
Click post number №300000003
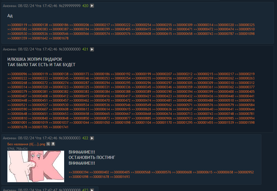coord(70,138)
